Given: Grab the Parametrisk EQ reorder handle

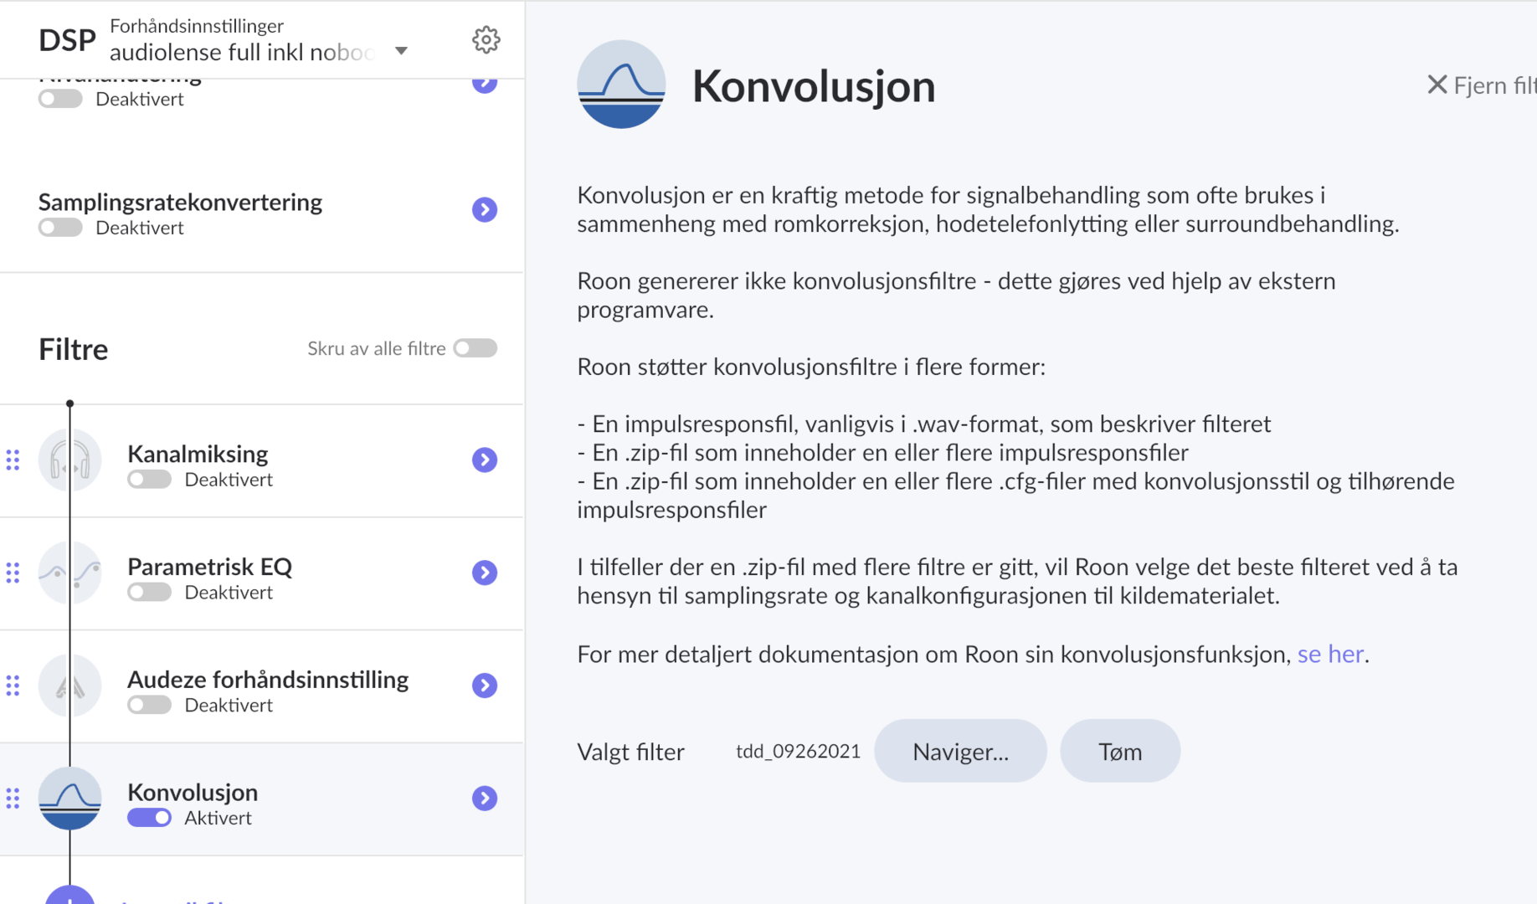Looking at the screenshot, I should (13, 573).
